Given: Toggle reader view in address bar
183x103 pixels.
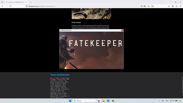Looking at the screenshot, I should click(142, 6).
